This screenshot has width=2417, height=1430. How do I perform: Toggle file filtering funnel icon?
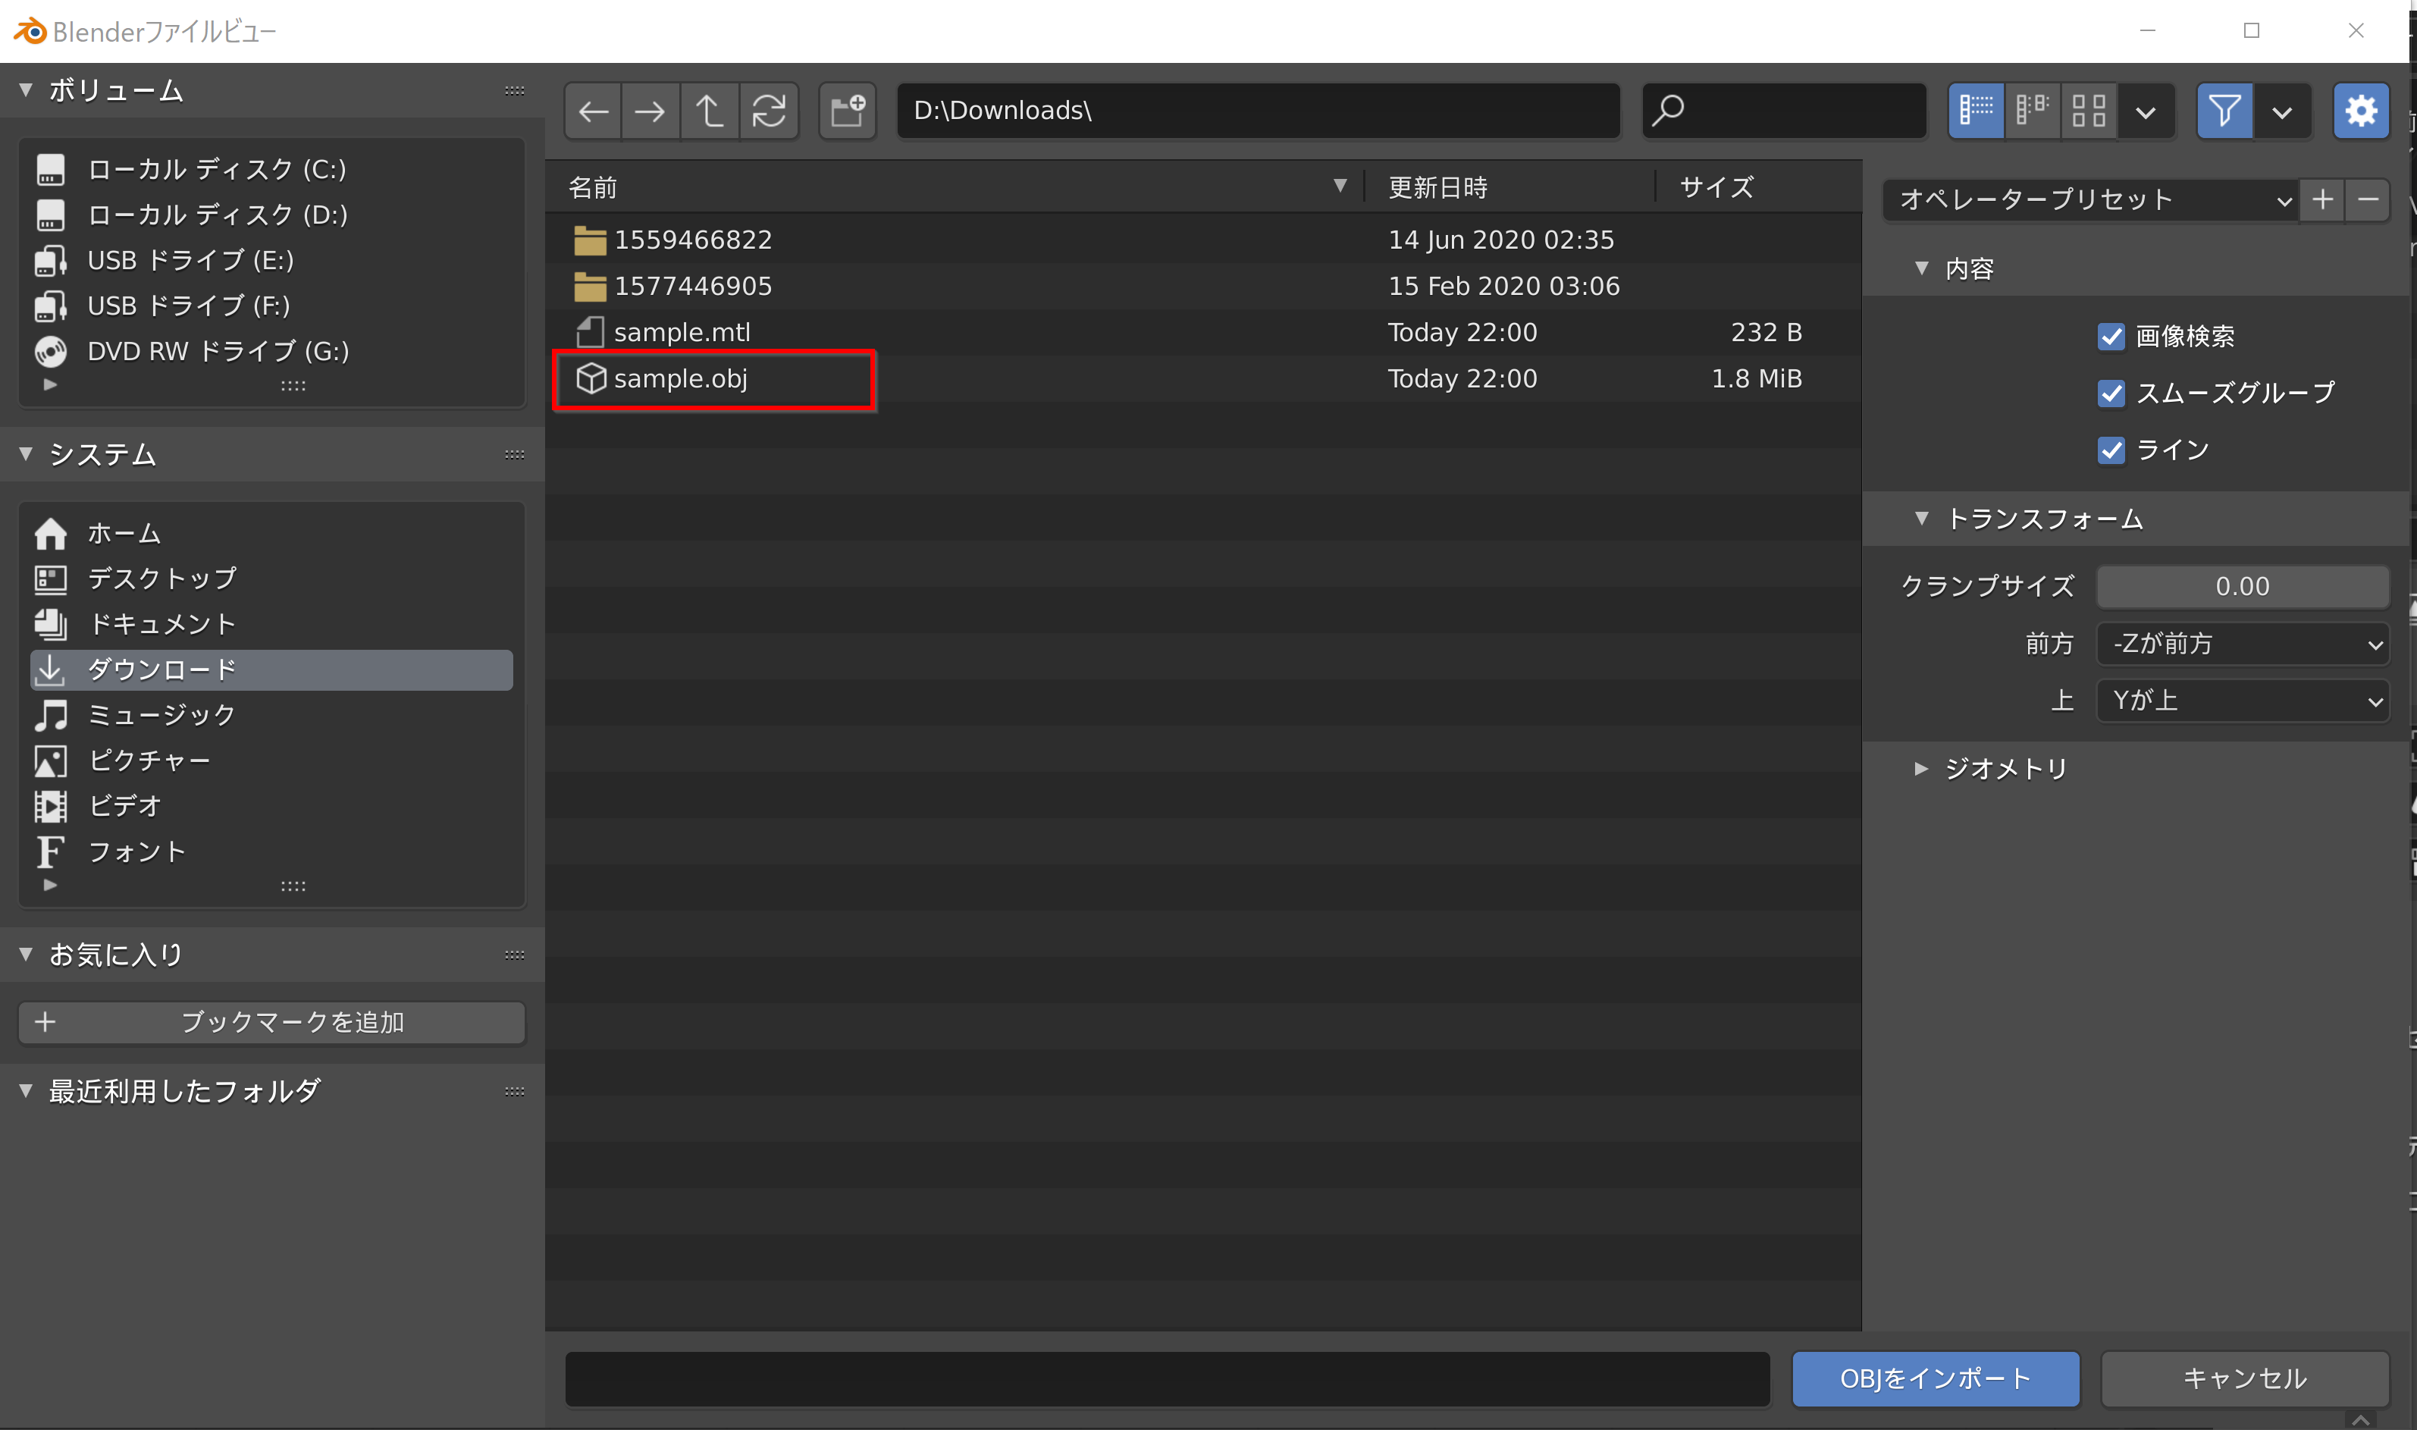pyautogui.click(x=2224, y=111)
